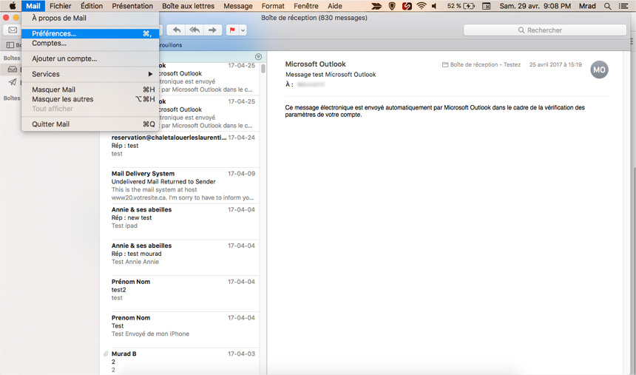Choose Quitter Mail
636x375 pixels.
[90, 124]
